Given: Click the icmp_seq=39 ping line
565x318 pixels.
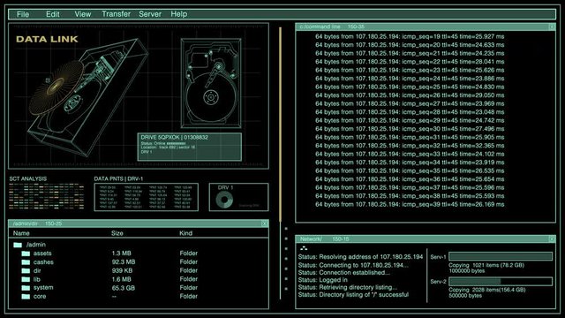Looking at the screenshot, I should (x=410, y=204).
